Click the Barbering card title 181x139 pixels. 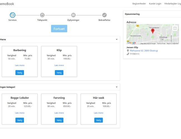point(19,50)
